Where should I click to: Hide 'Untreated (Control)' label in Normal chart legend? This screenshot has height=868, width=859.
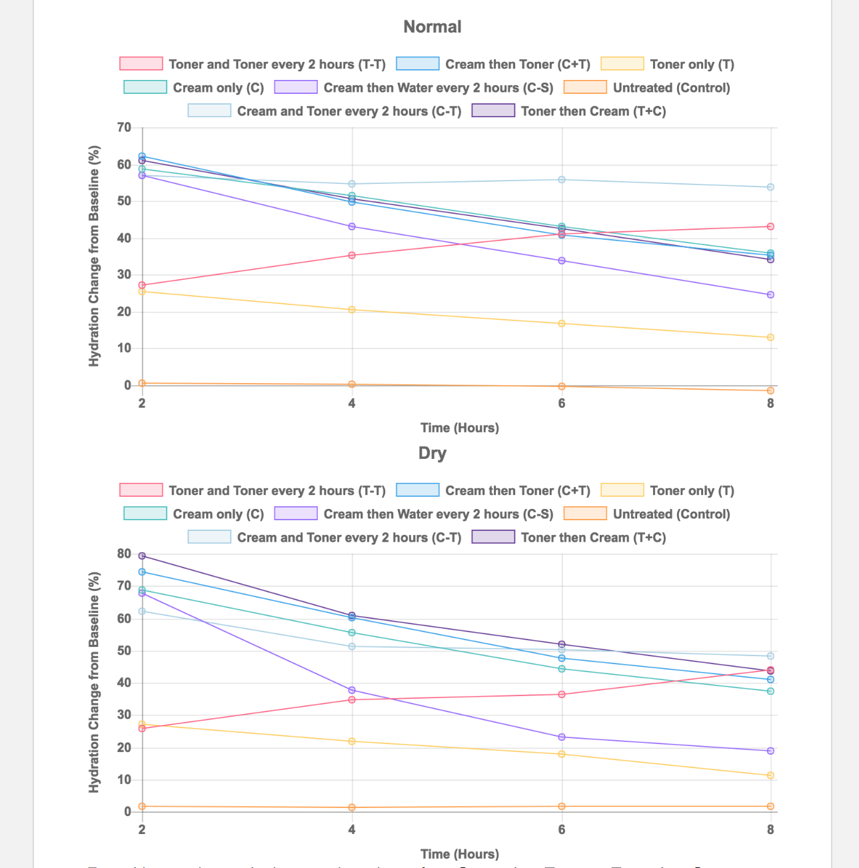[671, 88]
